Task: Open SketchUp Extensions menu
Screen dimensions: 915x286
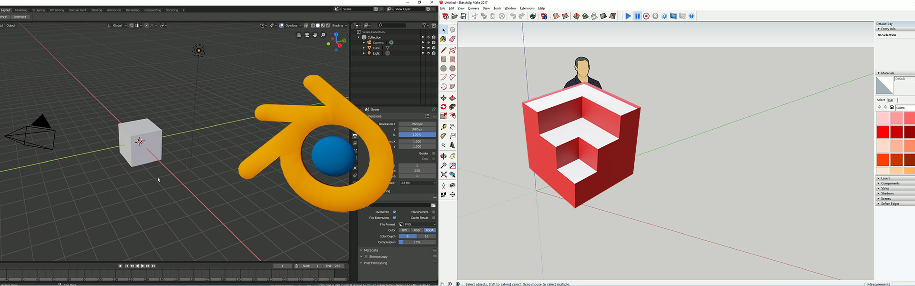Action: pos(527,8)
